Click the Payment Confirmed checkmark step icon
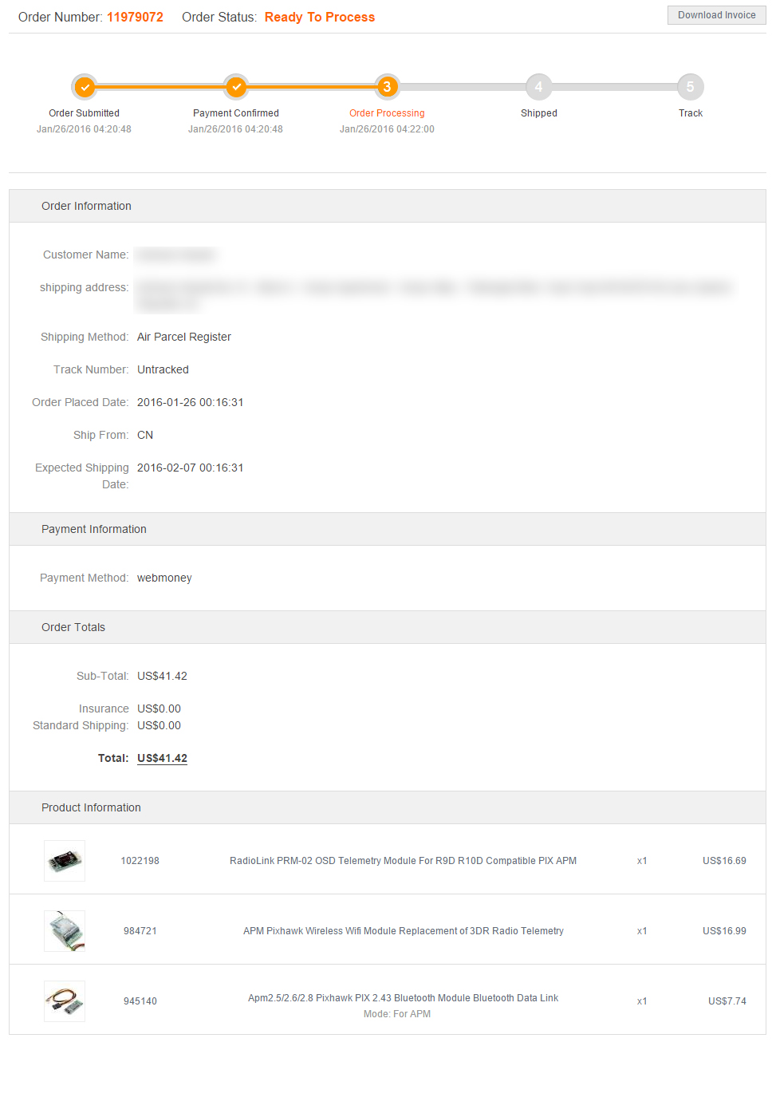772x1117 pixels. [236, 87]
